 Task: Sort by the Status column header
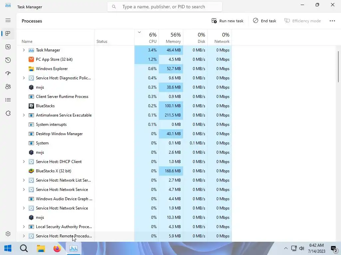tap(115, 37)
